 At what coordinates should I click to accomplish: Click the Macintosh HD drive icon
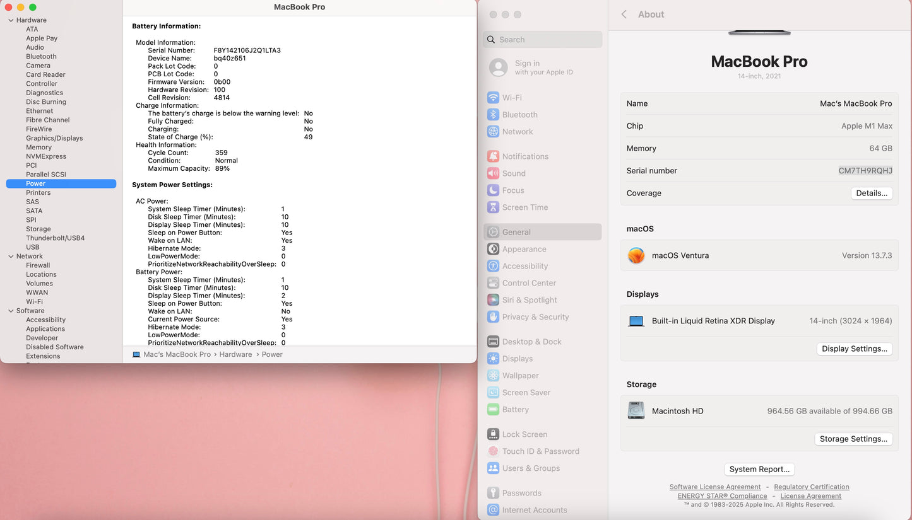pos(636,411)
